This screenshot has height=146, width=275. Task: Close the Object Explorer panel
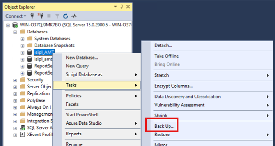[128, 7]
